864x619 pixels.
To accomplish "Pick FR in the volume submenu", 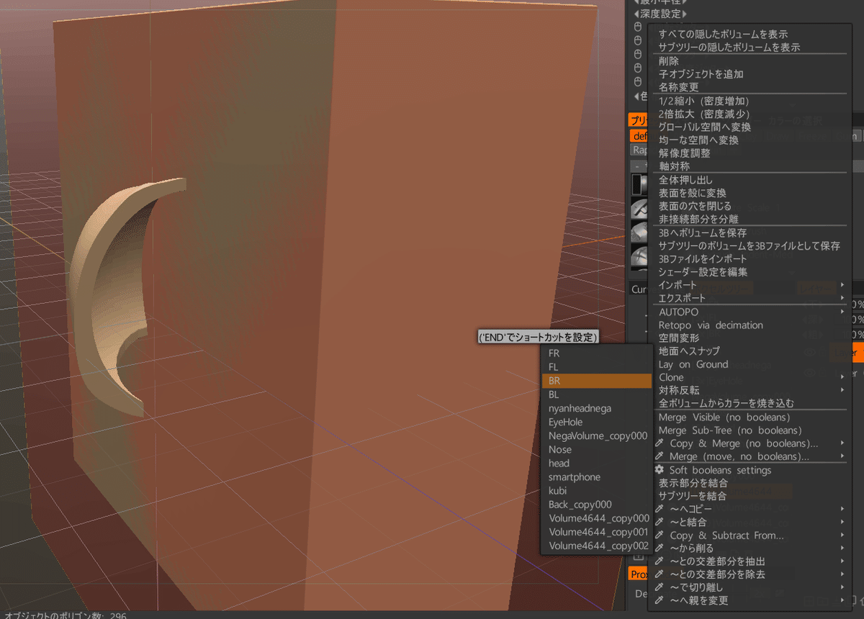I will pos(554,353).
